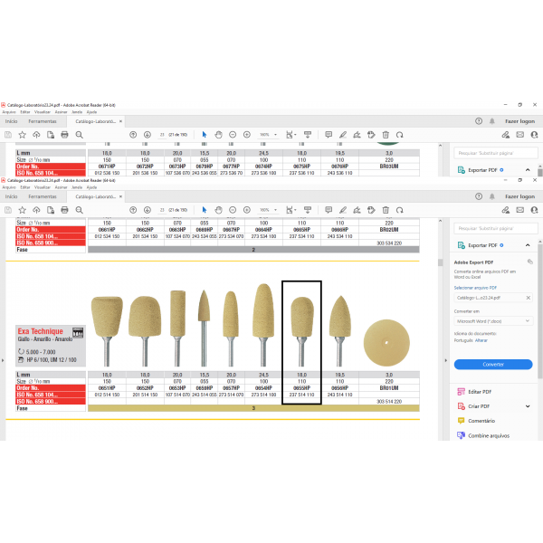Open Visualizar menu in lower window
The image size is (543, 543).
[x=43, y=187]
